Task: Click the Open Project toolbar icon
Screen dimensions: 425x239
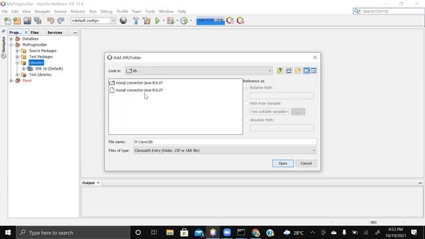Action: (27, 21)
